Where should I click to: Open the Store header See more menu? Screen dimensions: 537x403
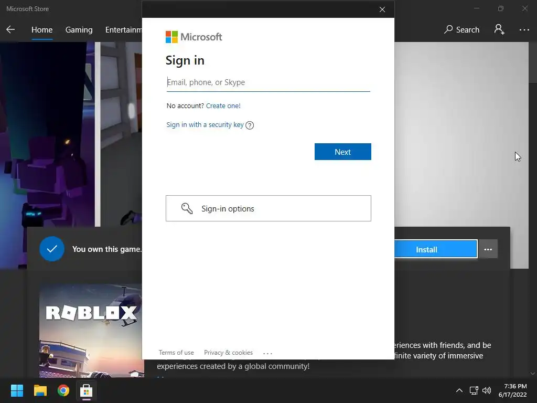pos(524,30)
